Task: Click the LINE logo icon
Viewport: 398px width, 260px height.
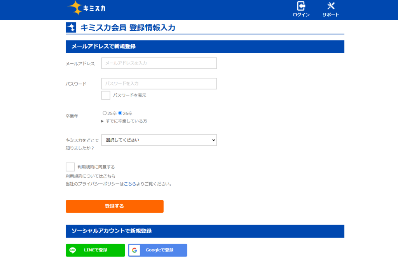Action: pyautogui.click(x=73, y=250)
